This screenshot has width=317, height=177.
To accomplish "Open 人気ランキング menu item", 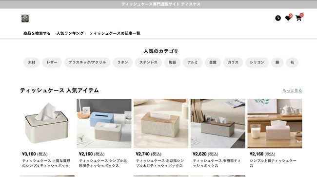I will pyautogui.click(x=70, y=33).
